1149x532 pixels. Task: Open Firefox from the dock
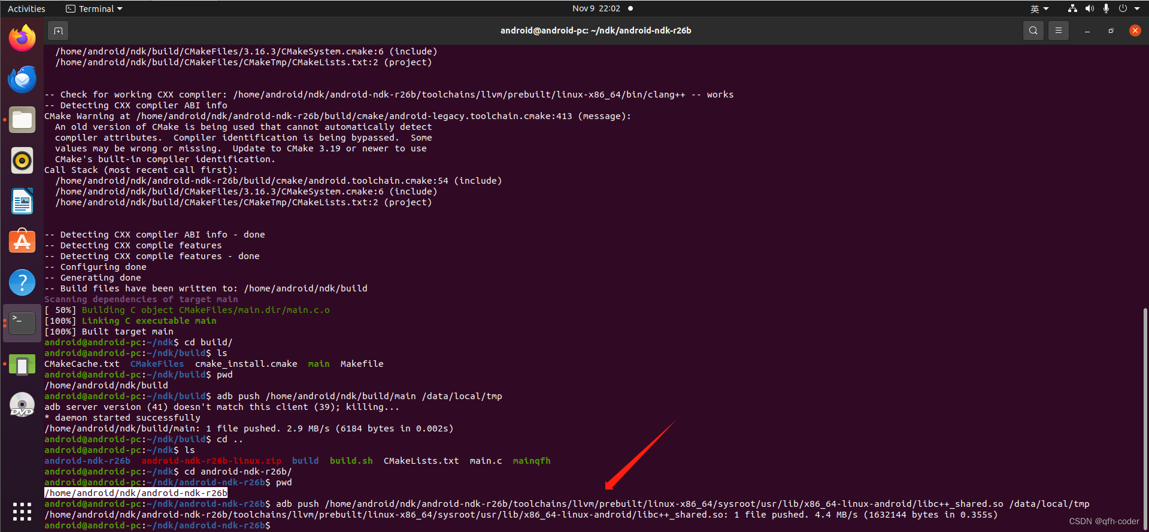[x=22, y=38]
